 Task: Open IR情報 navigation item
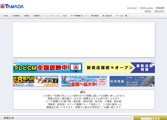(26, 16)
